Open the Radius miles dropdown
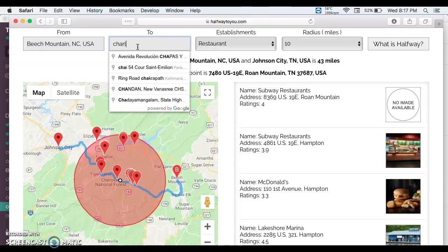Viewport: 448px width, 252px height. 322,44
